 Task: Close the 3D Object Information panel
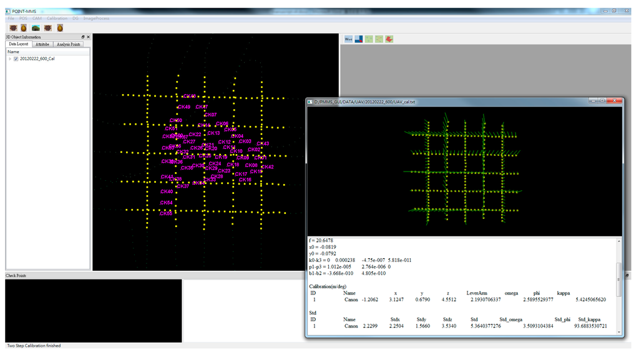pyautogui.click(x=88, y=37)
